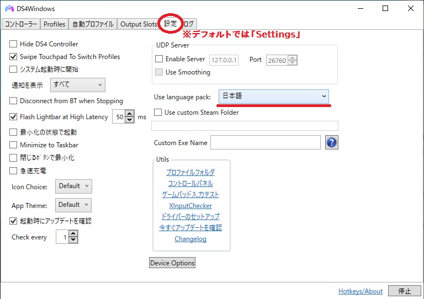424x299 pixels.
Task: Decrease the Check every interval with down arrow
Action: click(73, 241)
